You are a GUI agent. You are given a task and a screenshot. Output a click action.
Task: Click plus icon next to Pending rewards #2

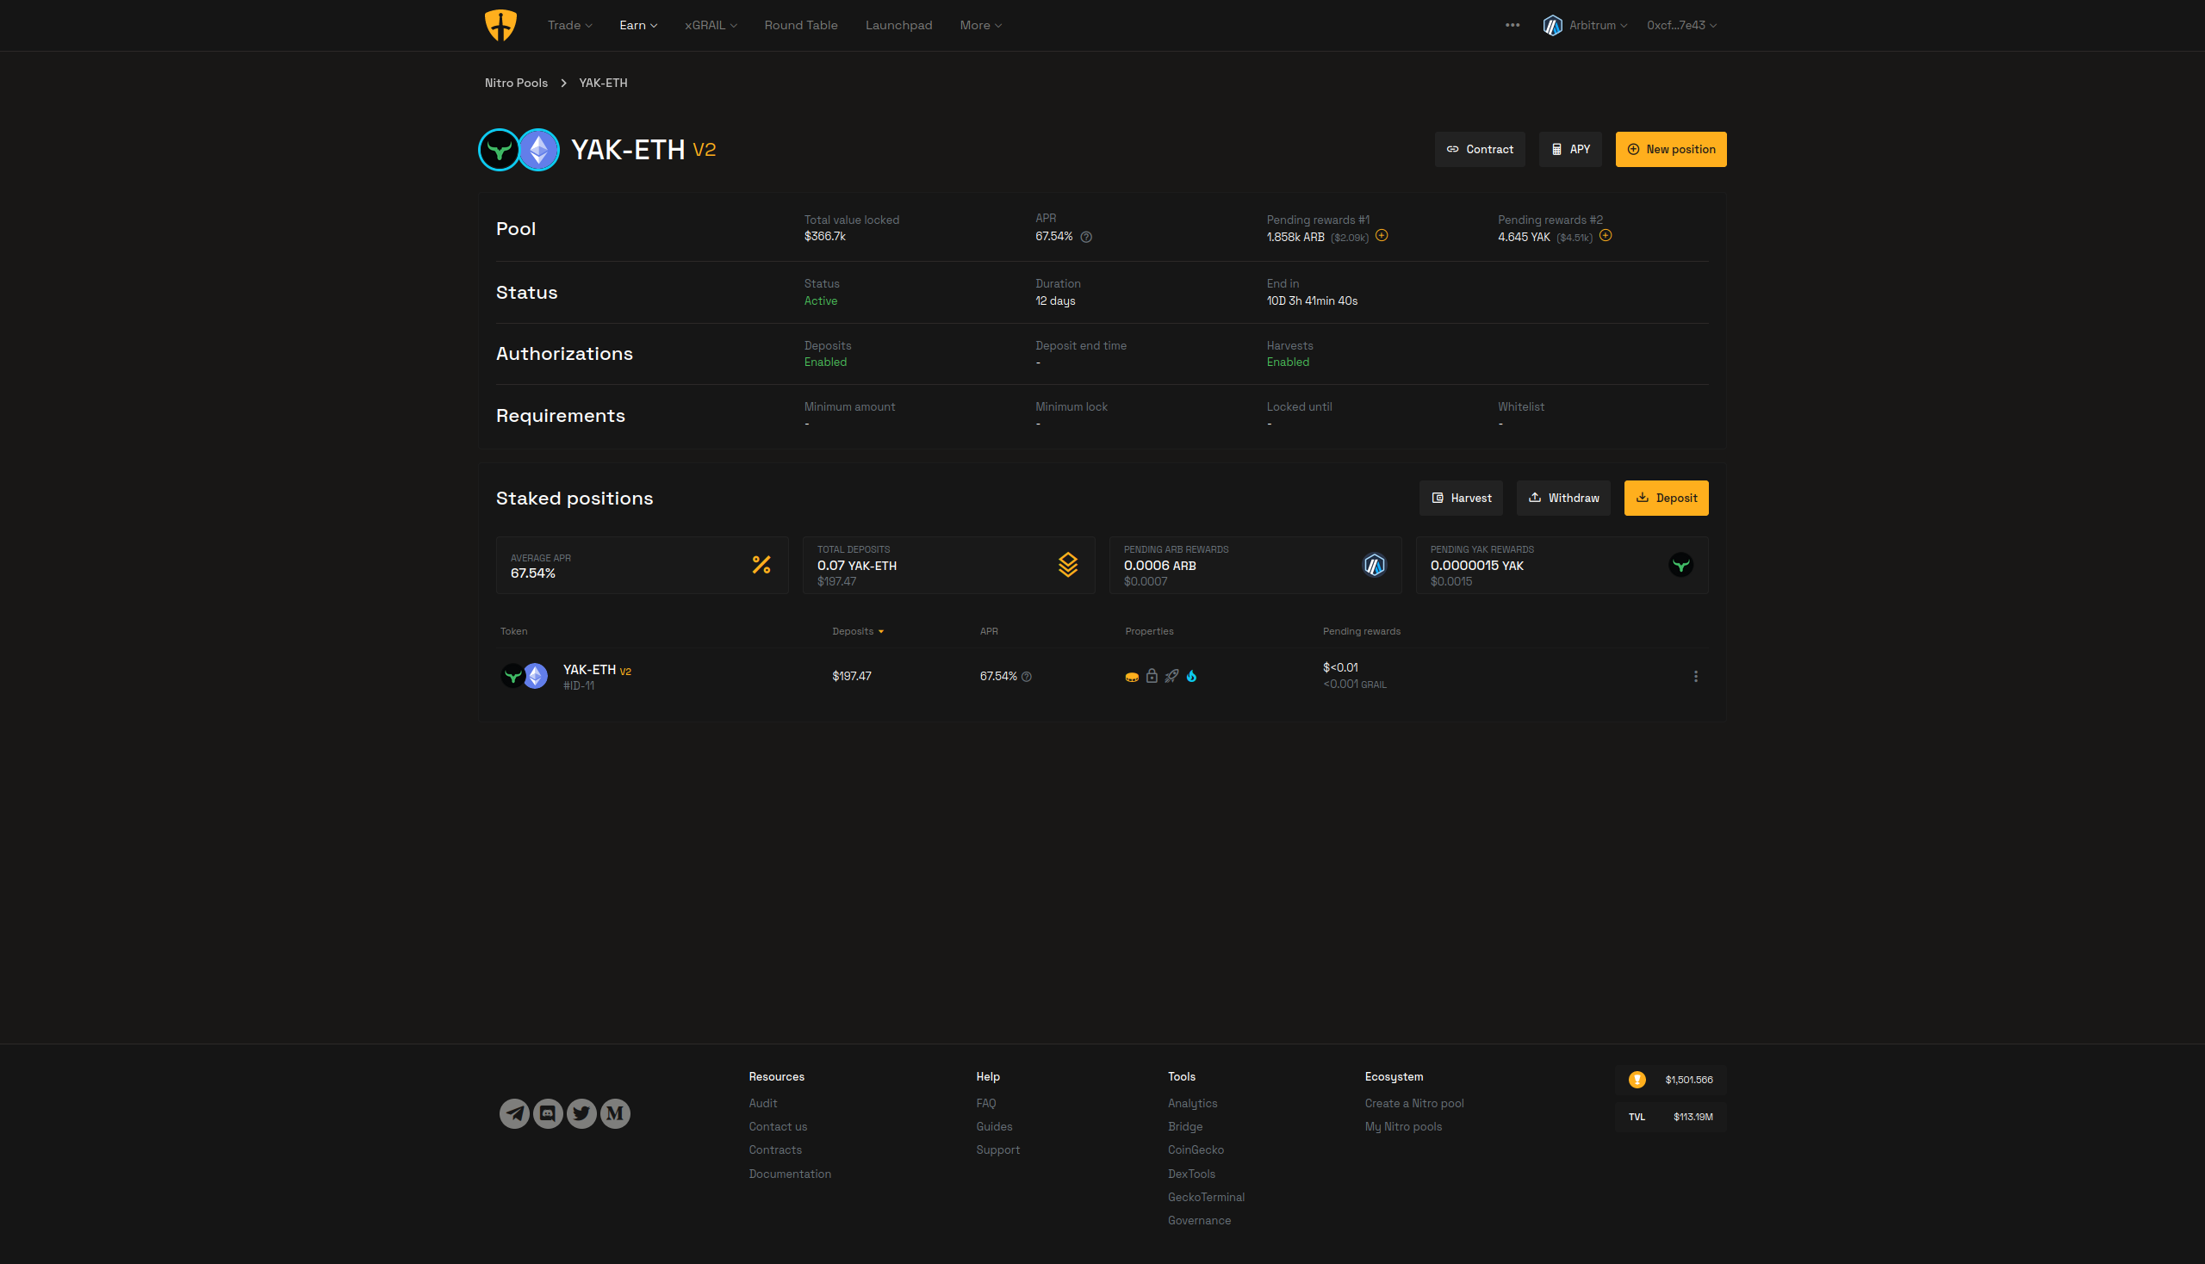[1605, 235]
